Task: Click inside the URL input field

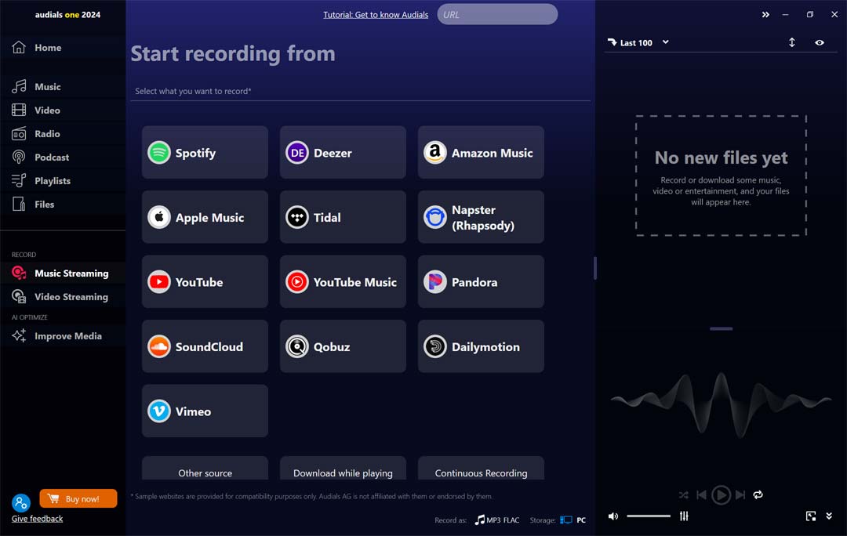Action: [x=497, y=14]
